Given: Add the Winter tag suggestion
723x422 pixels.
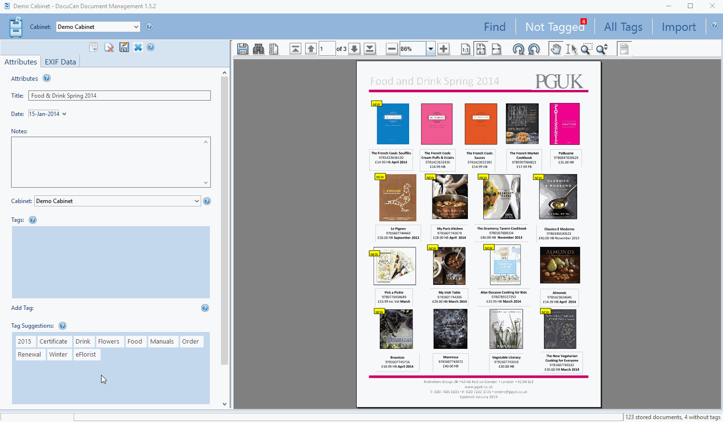Looking at the screenshot, I should [x=58, y=355].
